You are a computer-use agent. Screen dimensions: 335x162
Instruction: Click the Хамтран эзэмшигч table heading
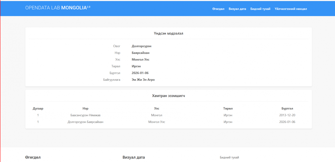coord(169,96)
